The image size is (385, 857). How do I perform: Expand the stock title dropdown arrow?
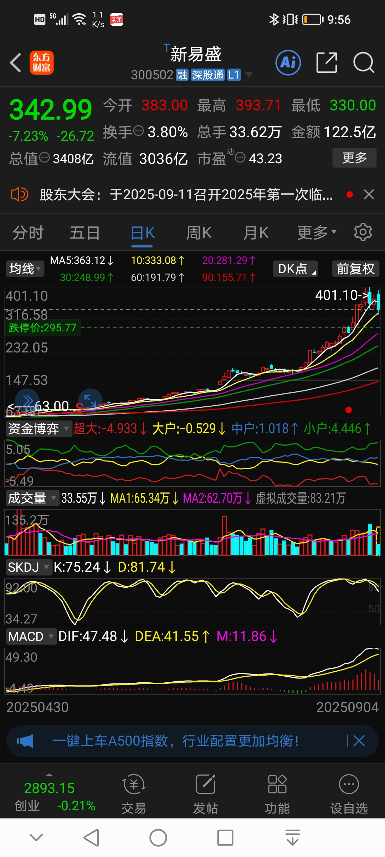click(x=248, y=75)
